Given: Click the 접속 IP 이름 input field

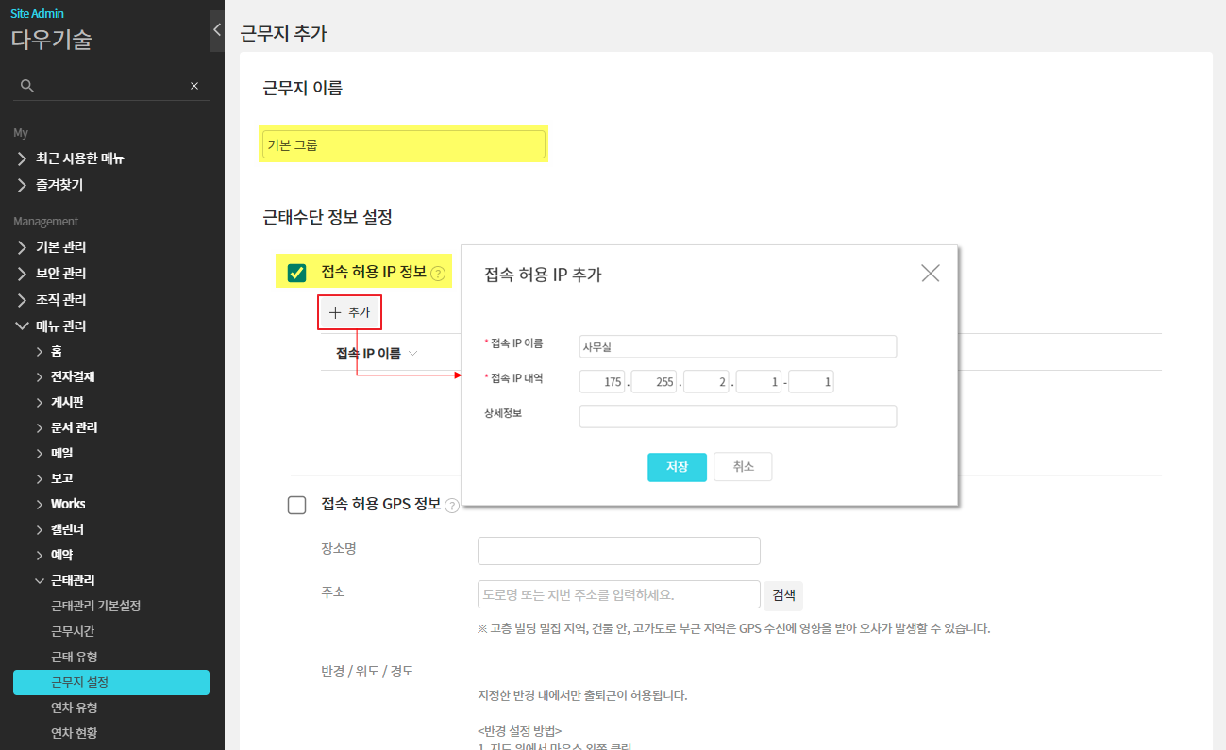Looking at the screenshot, I should (737, 347).
